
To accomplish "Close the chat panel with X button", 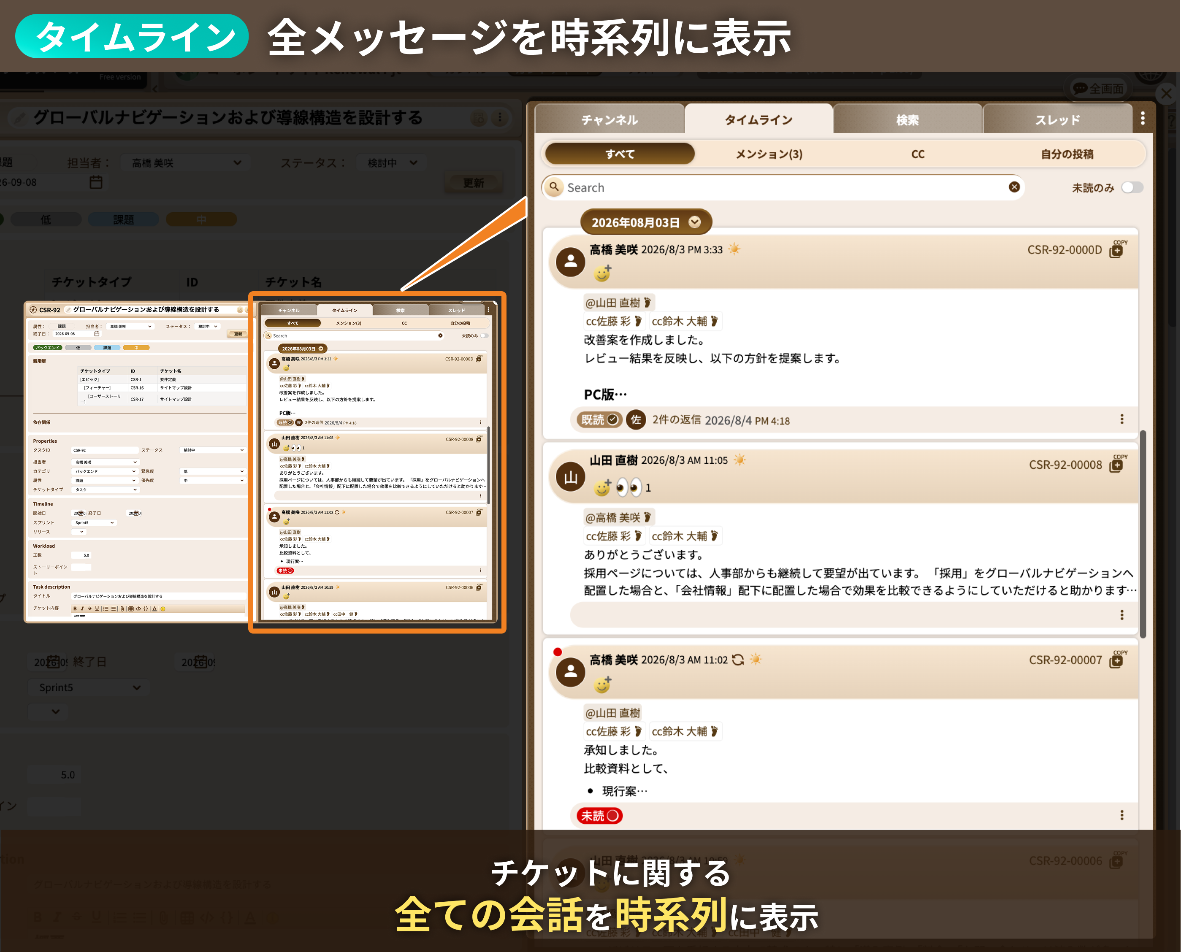I will click(1166, 95).
